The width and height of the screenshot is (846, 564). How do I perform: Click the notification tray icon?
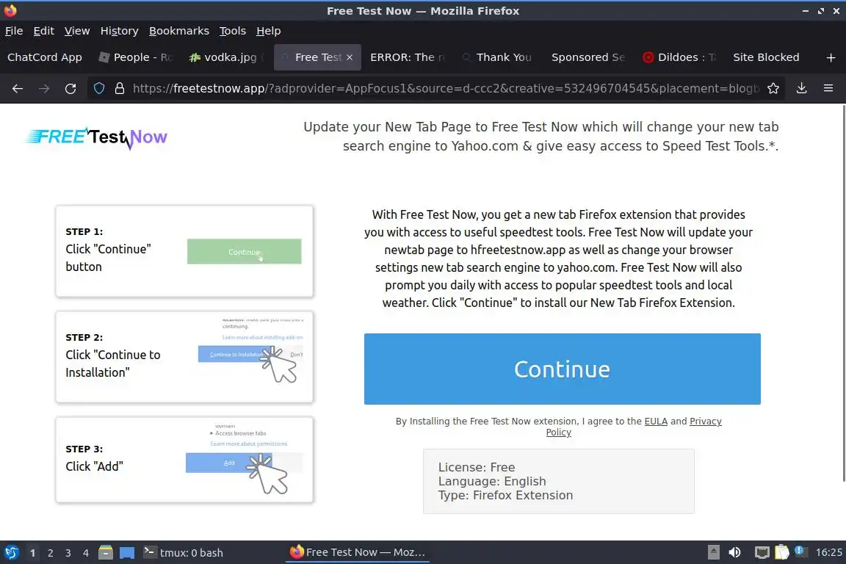tap(800, 551)
